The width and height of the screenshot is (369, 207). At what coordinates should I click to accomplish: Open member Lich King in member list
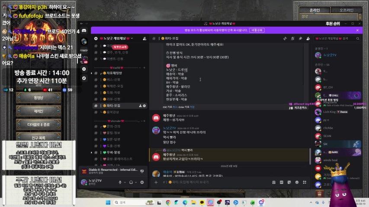coord(338,112)
